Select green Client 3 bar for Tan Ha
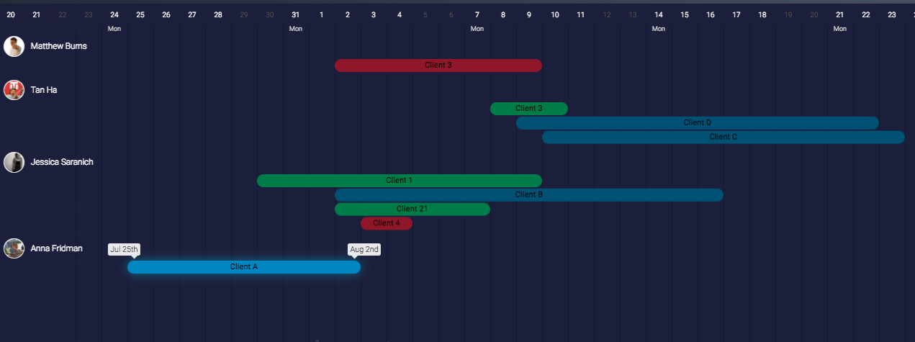The height and width of the screenshot is (342, 915). pos(529,109)
